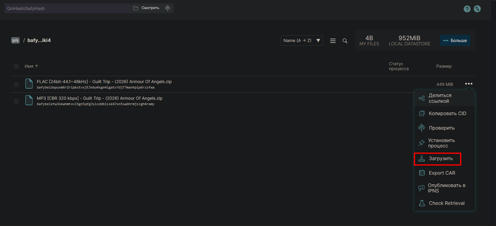Open the FLAC [24bit-44.1~48kHz] Armour Of Angels.zip
The image size is (496, 226).
(x=104, y=82)
